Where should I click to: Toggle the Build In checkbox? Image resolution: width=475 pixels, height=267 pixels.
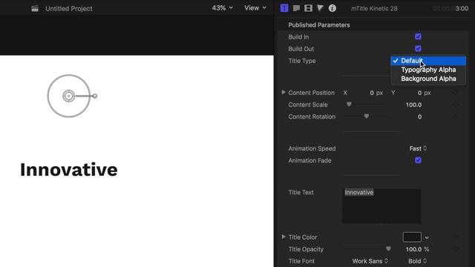(x=418, y=36)
